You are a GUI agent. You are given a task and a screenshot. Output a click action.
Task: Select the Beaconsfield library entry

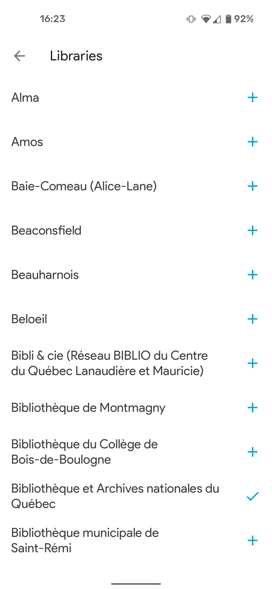point(46,231)
